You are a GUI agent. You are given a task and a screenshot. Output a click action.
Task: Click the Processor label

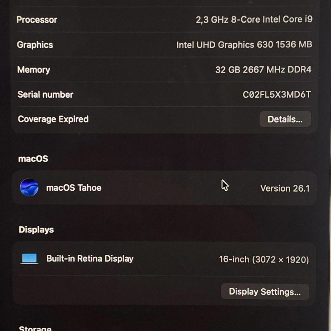coord(37,20)
